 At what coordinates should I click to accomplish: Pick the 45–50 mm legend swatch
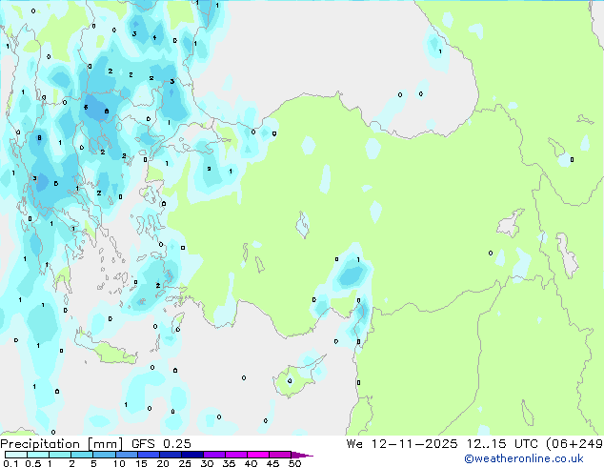(280, 455)
